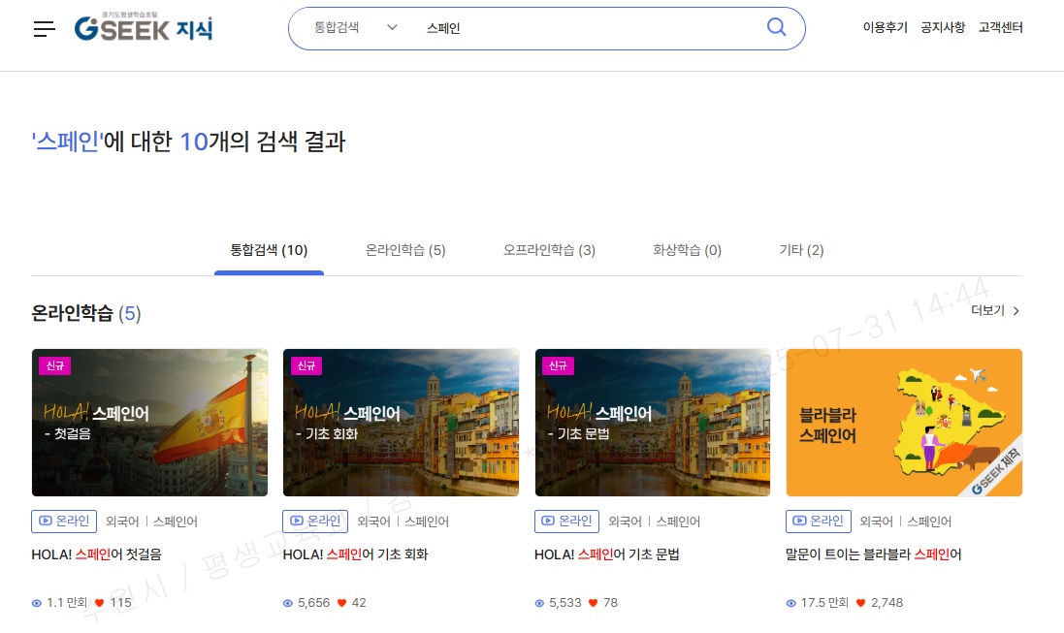Click the search field containing 스페인
The height and width of the screenshot is (633, 1064).
[x=582, y=28]
